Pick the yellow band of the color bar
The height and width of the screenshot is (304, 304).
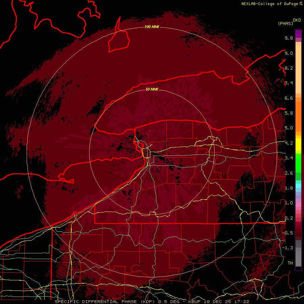point(298,145)
